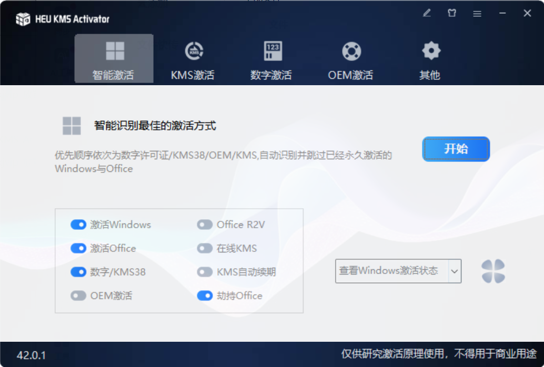Open the 数字激活 (digital activation) icon
The width and height of the screenshot is (544, 367).
pyautogui.click(x=271, y=51)
